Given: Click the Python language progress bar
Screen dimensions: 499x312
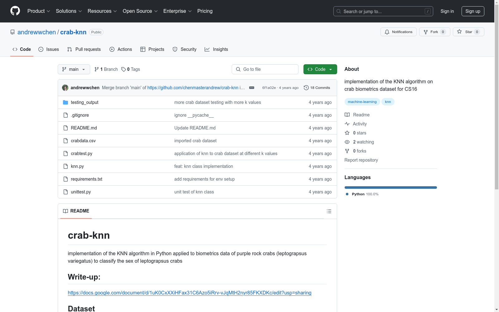Looking at the screenshot, I should click(390, 188).
